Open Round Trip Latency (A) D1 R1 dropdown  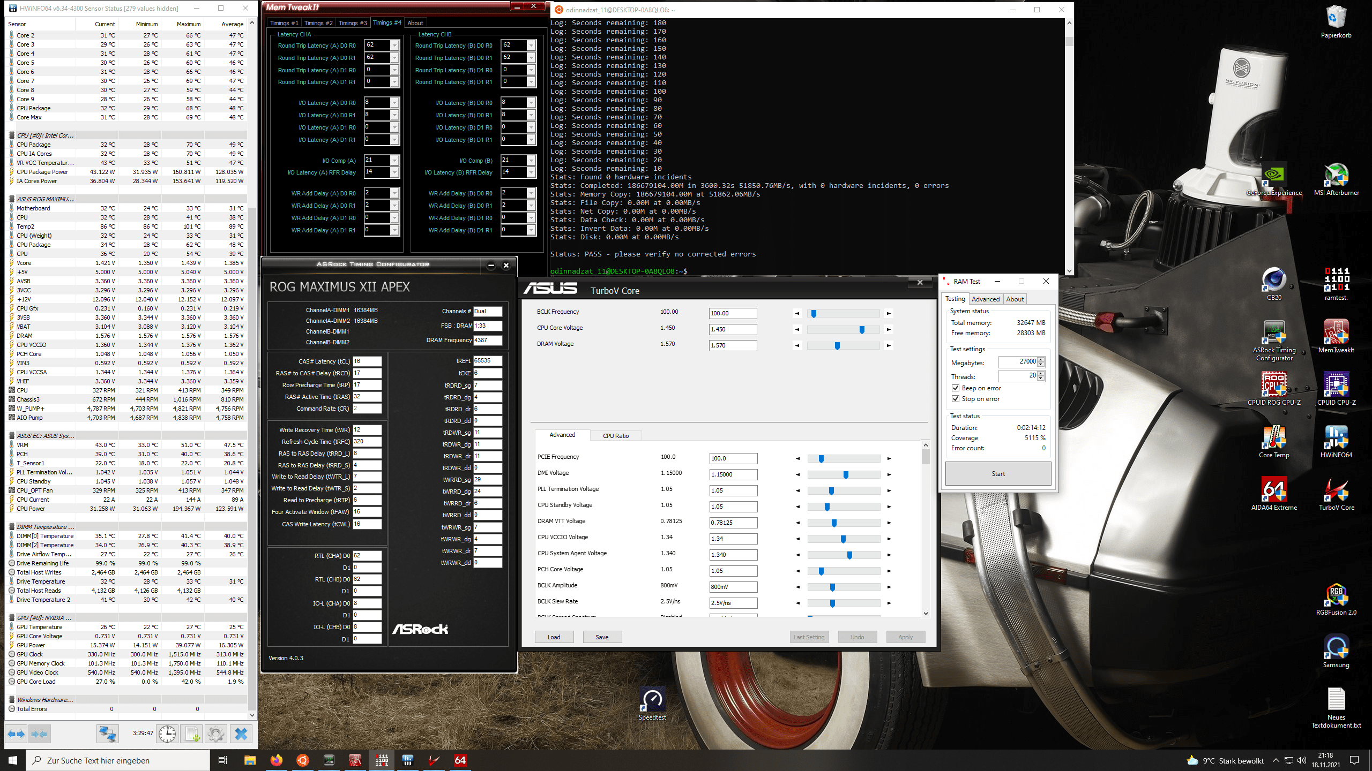[394, 82]
